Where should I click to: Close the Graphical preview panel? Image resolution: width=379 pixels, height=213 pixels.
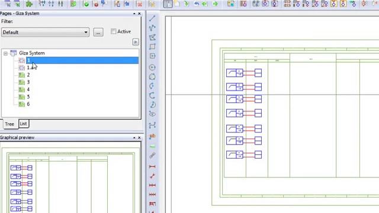139,138
